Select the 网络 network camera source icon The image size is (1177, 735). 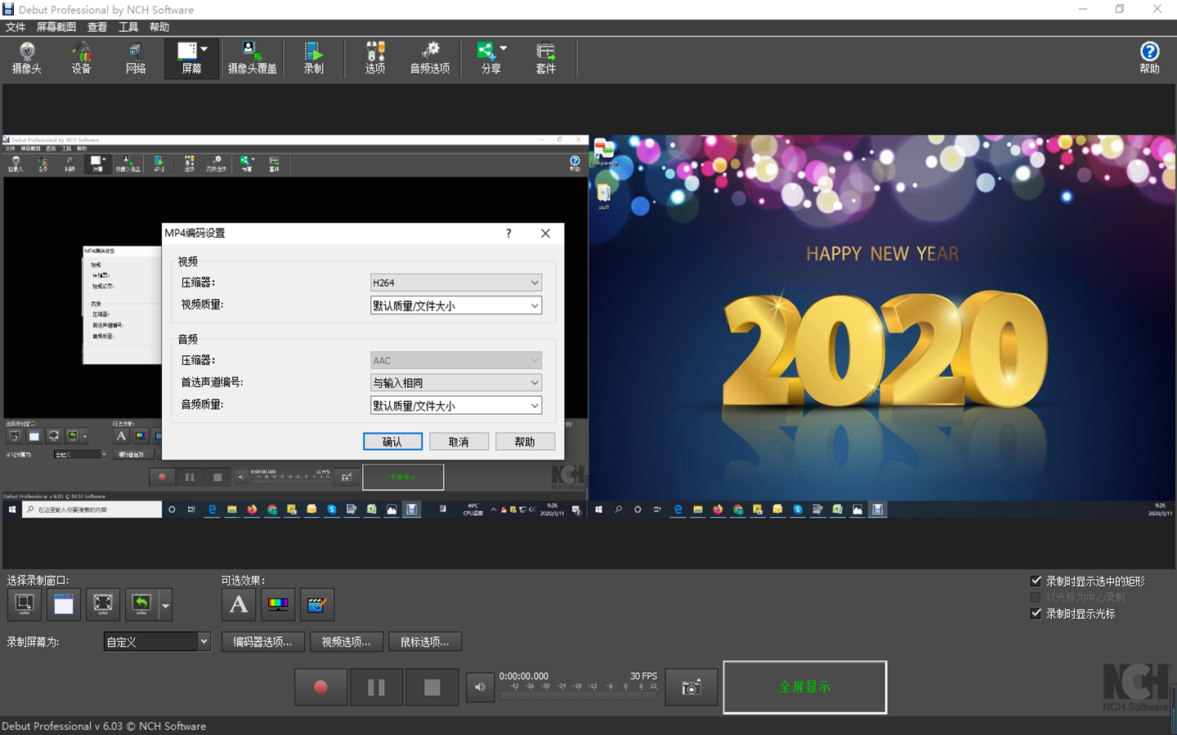pos(136,58)
